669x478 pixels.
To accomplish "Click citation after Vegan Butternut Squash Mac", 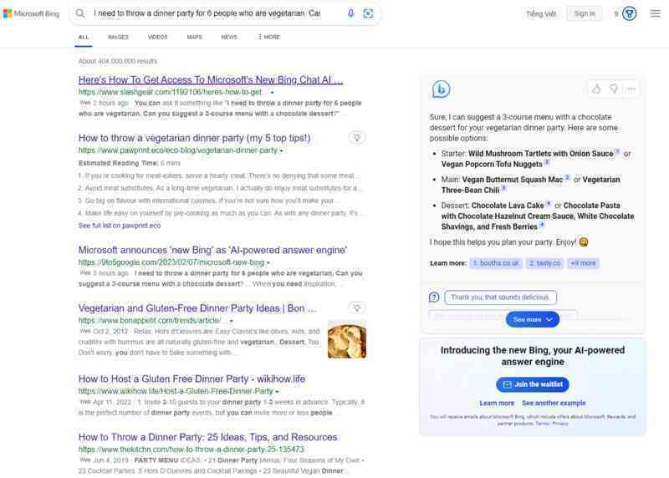I will tap(568, 178).
